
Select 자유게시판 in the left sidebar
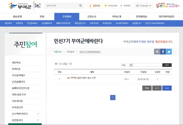17,101
